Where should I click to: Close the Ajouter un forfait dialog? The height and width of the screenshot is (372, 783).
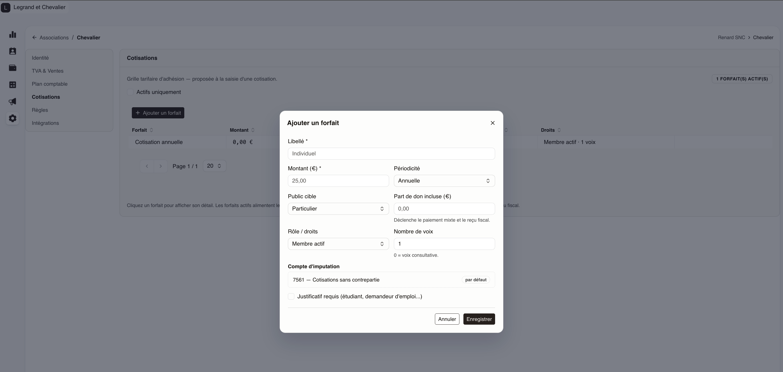pyautogui.click(x=492, y=123)
